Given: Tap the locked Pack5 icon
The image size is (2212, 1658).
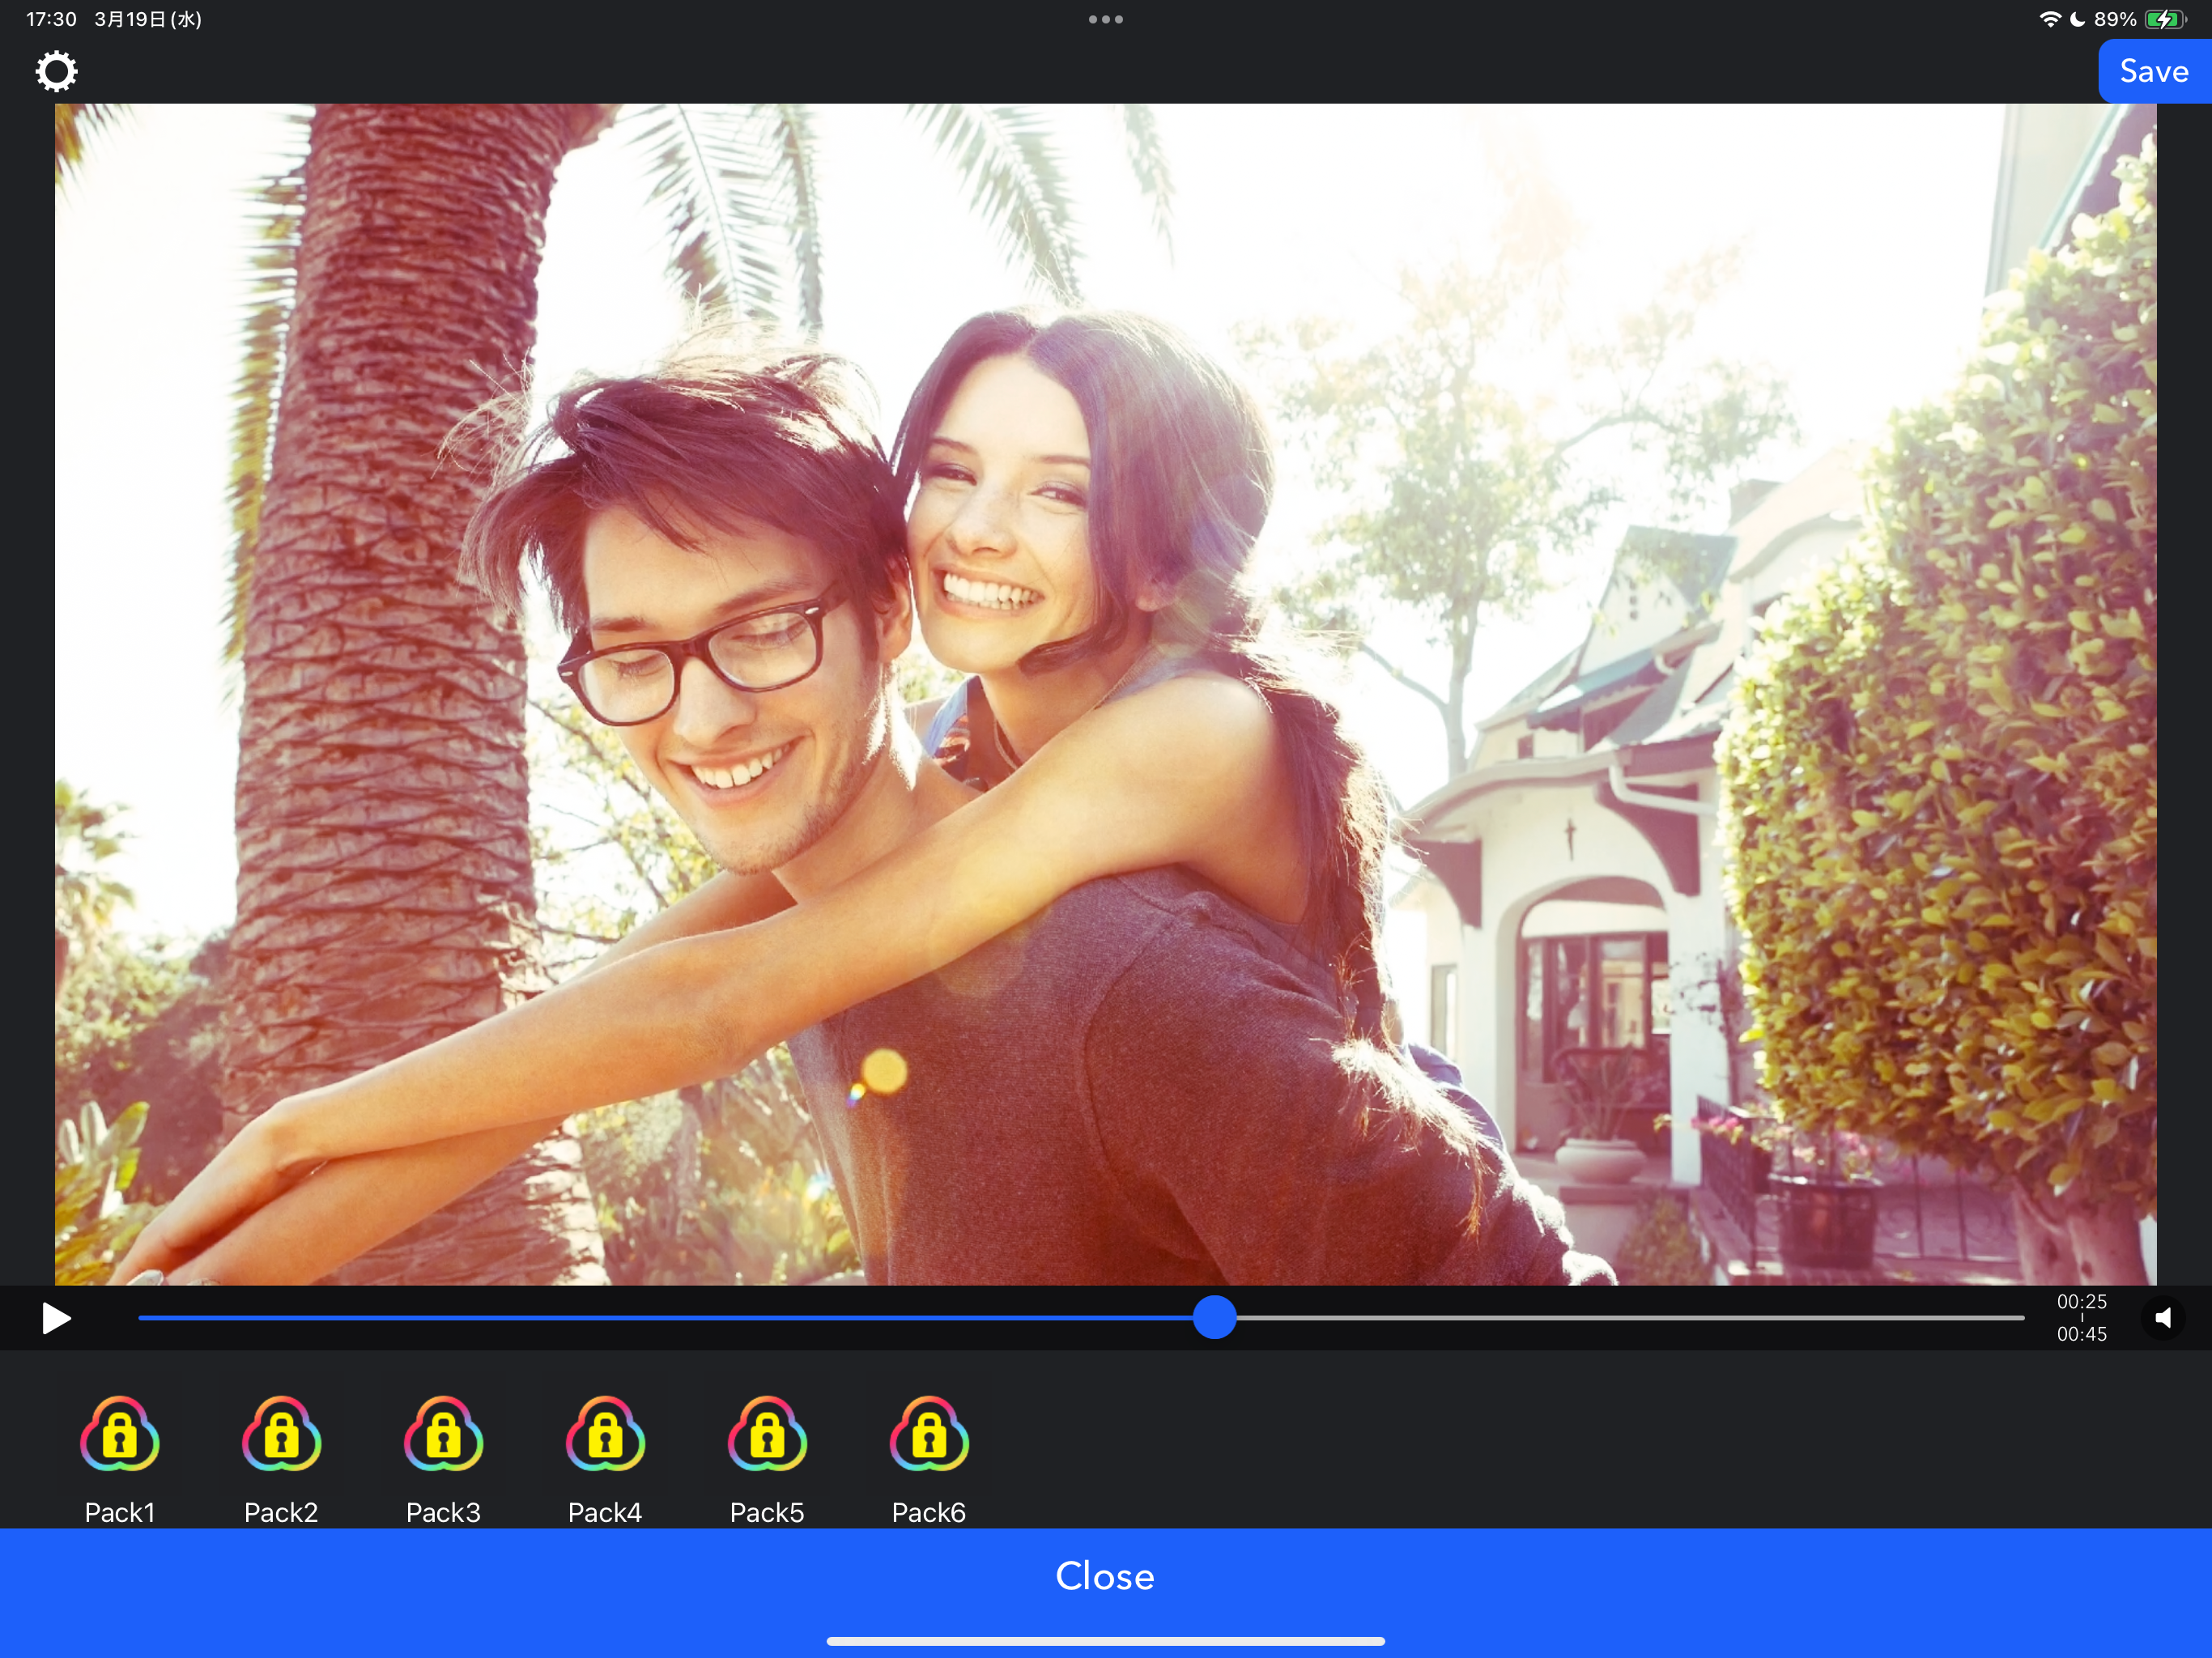Looking at the screenshot, I should tap(767, 1434).
